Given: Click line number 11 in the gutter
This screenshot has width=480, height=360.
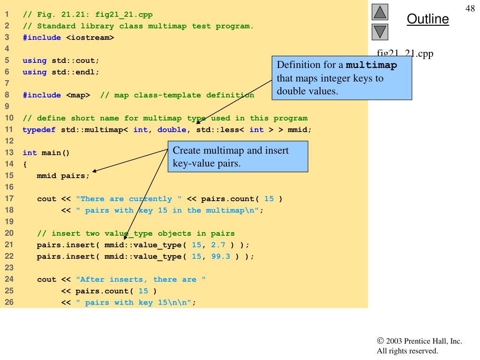Looking at the screenshot, I should point(9,129).
